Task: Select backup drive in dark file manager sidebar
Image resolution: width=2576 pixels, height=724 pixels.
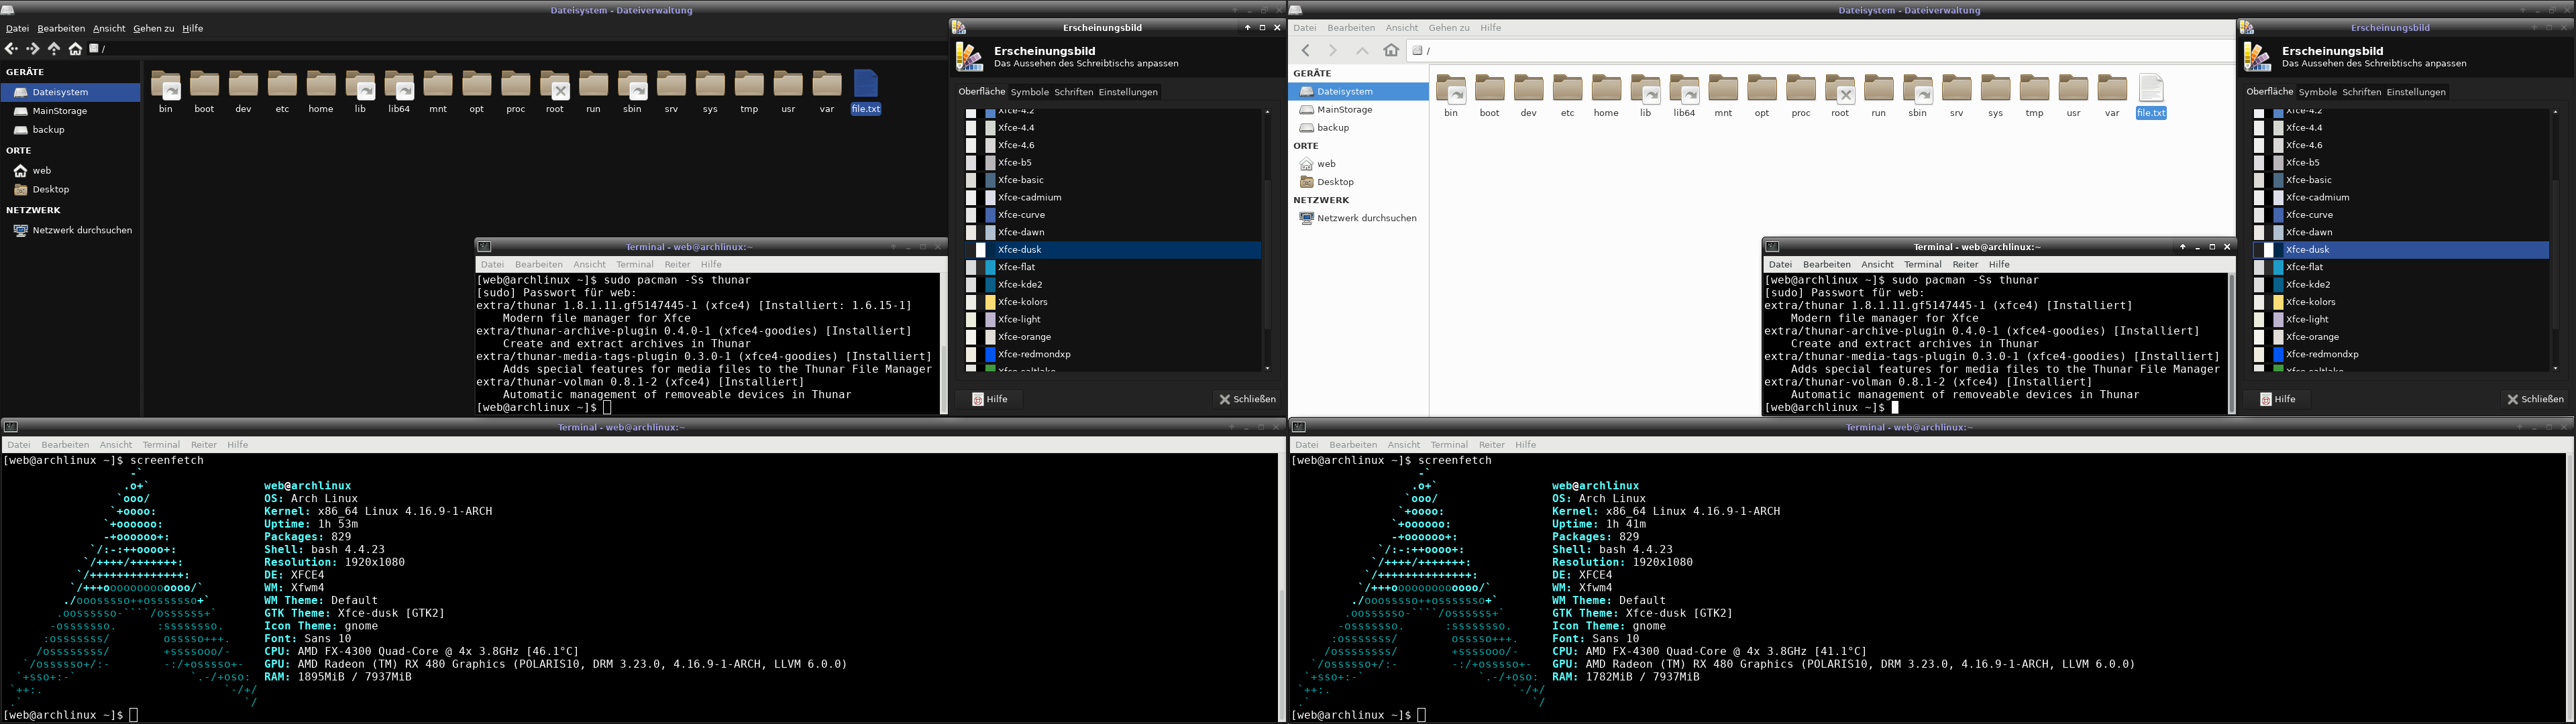Action: tap(47, 130)
